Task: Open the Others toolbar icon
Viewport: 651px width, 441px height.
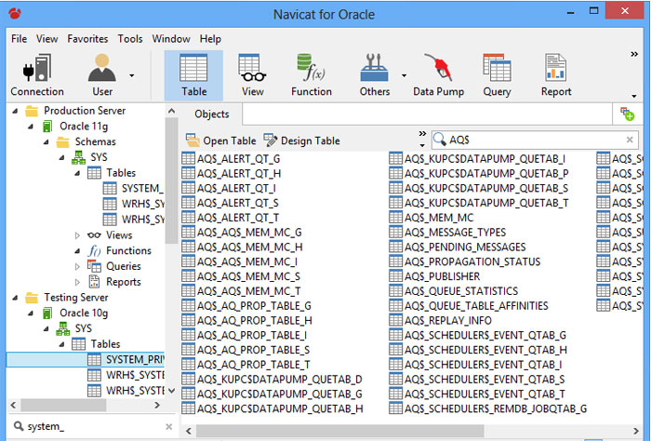Action: pyautogui.click(x=375, y=75)
